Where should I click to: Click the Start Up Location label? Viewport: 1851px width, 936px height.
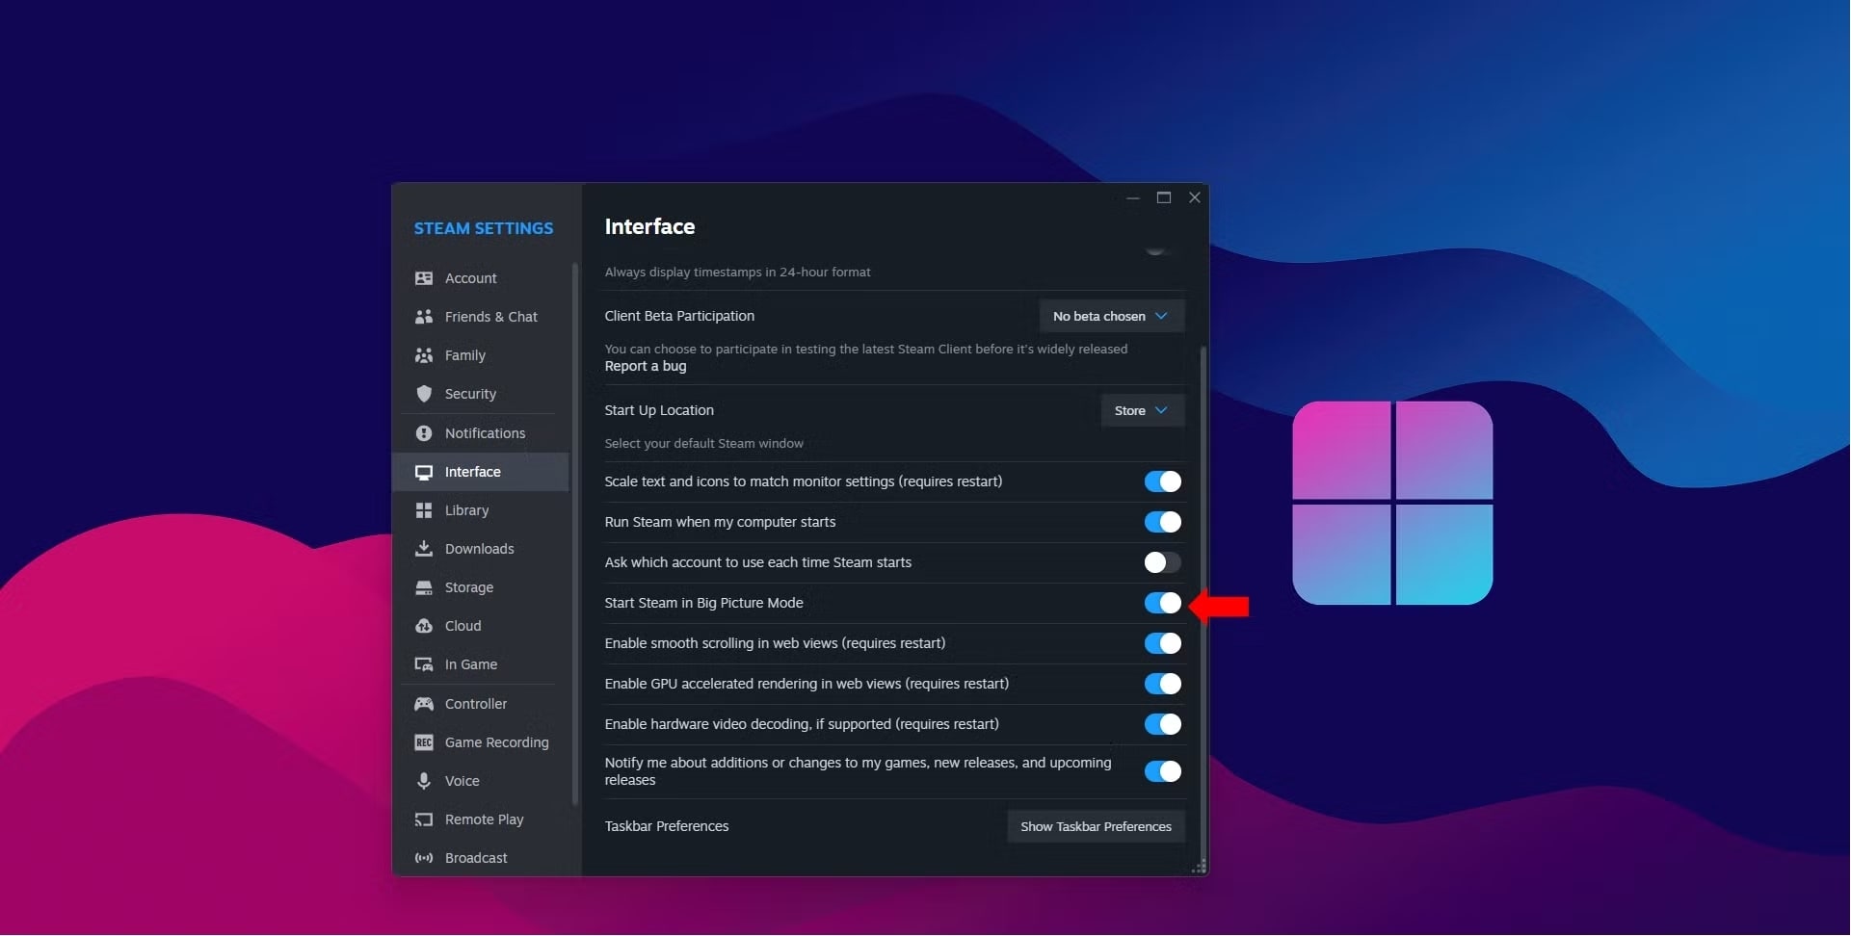tap(659, 410)
